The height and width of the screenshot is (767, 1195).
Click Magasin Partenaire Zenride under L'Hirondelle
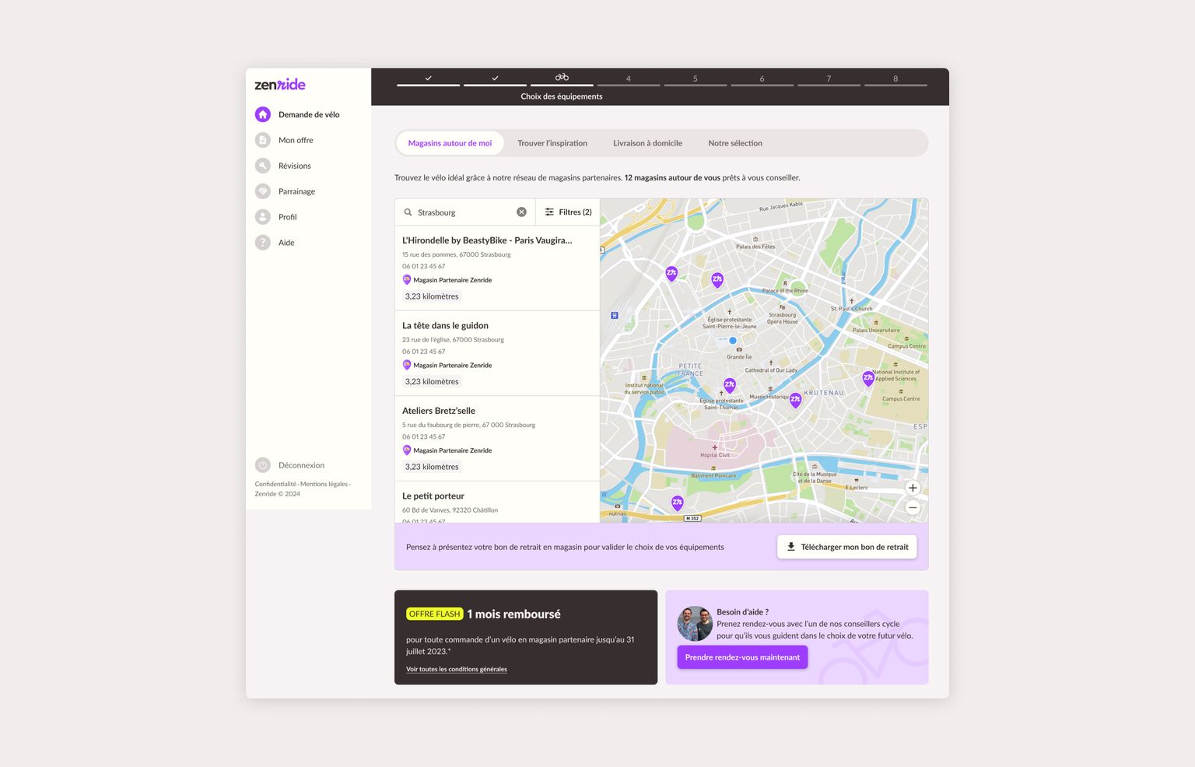[453, 280]
